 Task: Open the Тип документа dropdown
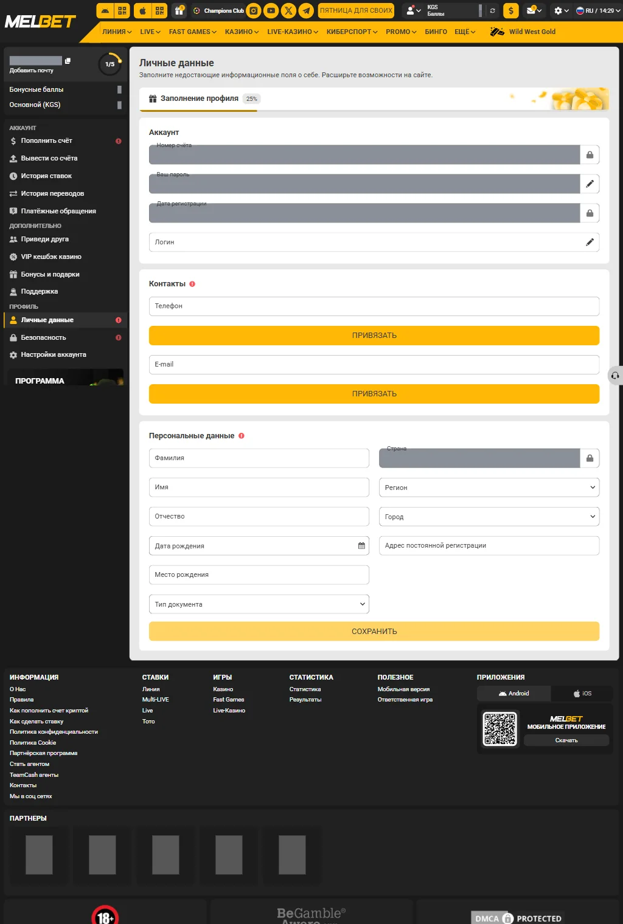(259, 604)
